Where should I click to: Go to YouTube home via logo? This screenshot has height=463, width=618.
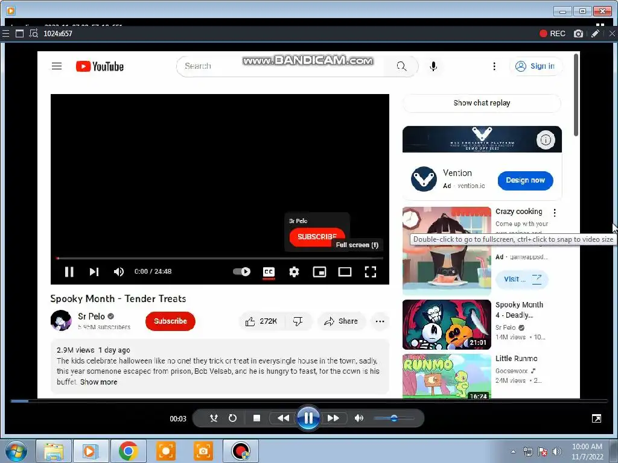point(100,66)
